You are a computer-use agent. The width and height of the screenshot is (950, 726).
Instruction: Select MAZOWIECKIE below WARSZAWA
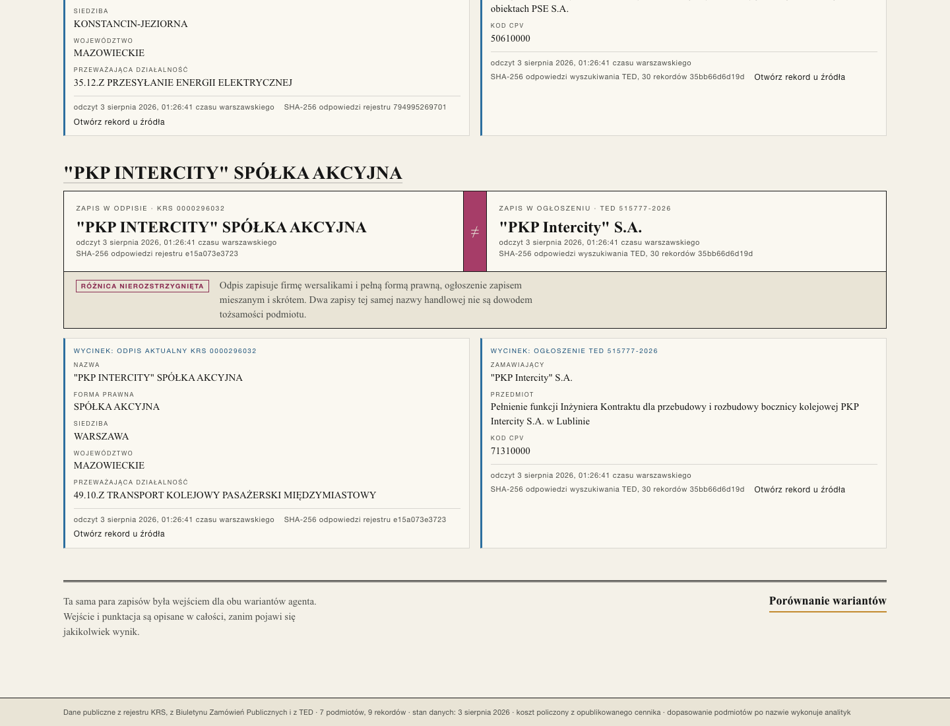pyautogui.click(x=109, y=465)
